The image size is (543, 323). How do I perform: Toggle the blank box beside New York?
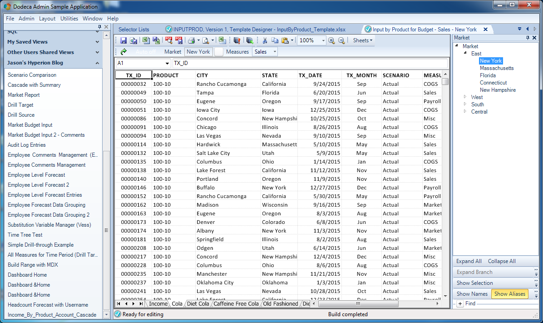click(x=218, y=52)
